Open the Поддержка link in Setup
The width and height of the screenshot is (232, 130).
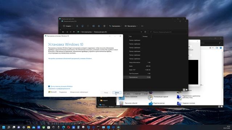pos(63,92)
